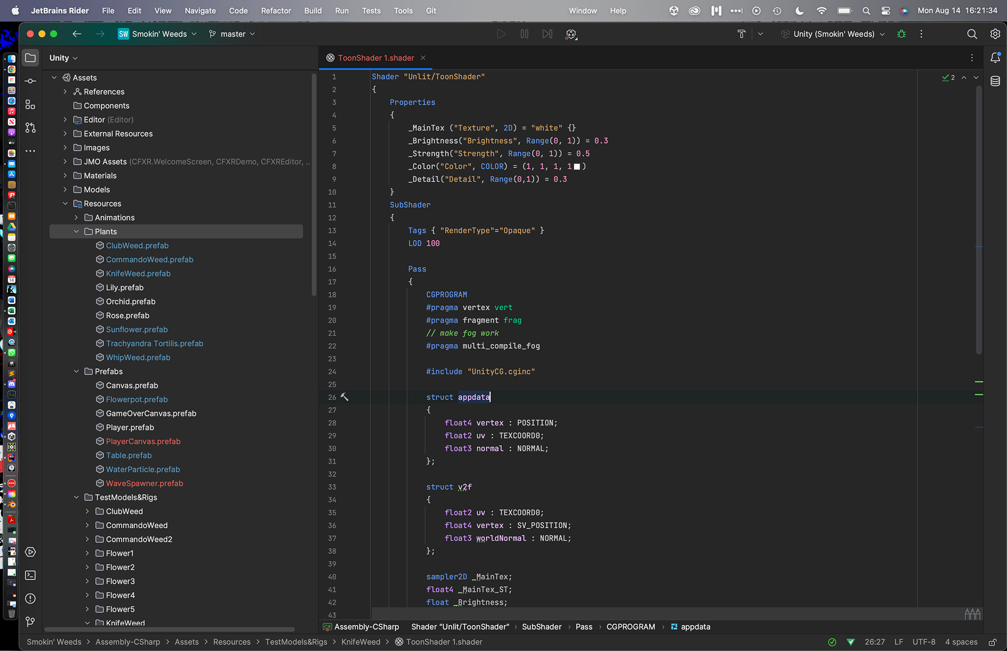This screenshot has height=651, width=1007.
Task: Click the pause execution control
Action: [524, 34]
